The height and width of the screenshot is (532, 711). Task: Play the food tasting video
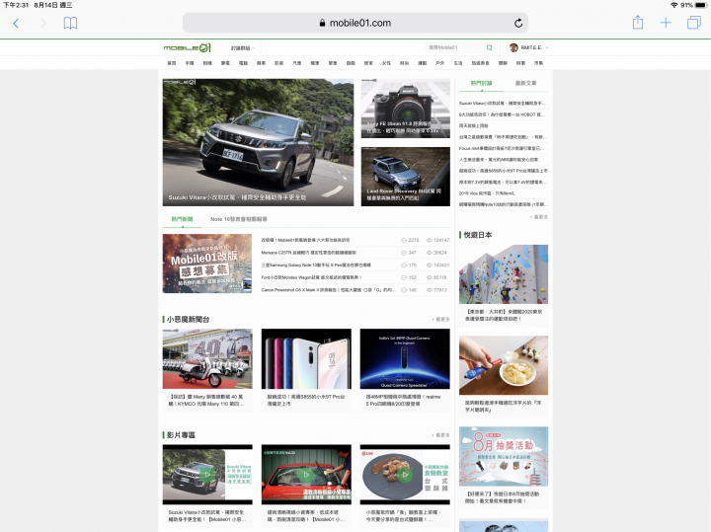coord(405,475)
